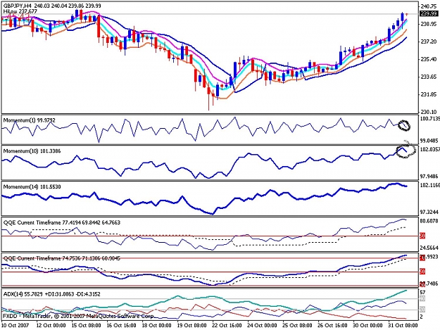
Task: Click the ADX(14) 55.7829 indicator label
Action: [23, 294]
